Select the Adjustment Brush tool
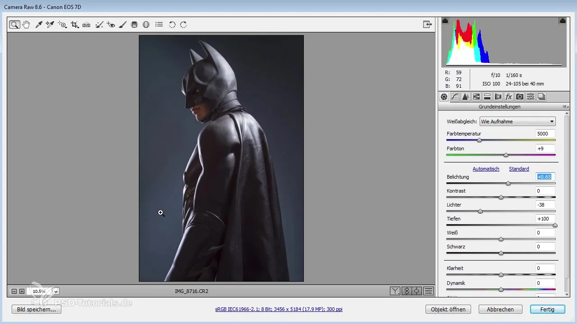The width and height of the screenshot is (577, 324). coord(122,25)
